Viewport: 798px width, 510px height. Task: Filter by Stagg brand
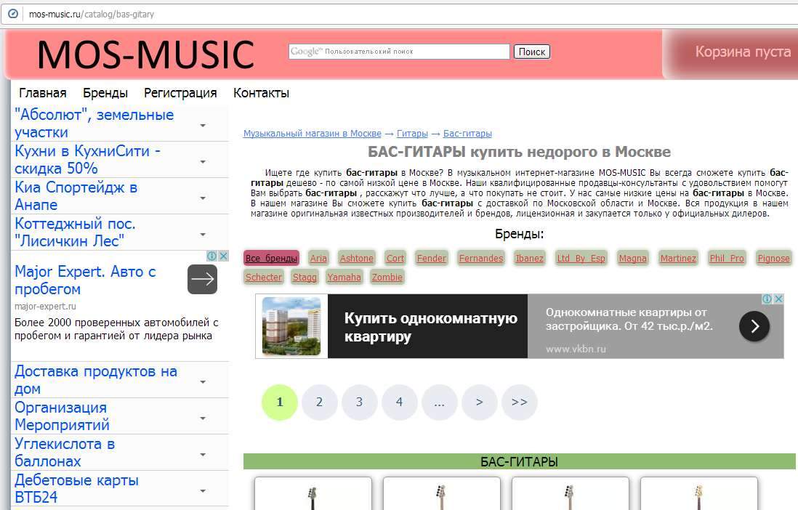[x=305, y=277]
